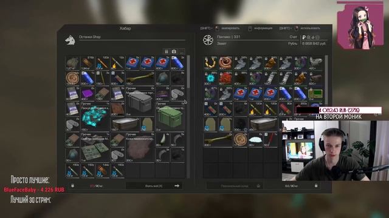
Task: Select the brown log item marked 820
Action: tap(315, 78)
